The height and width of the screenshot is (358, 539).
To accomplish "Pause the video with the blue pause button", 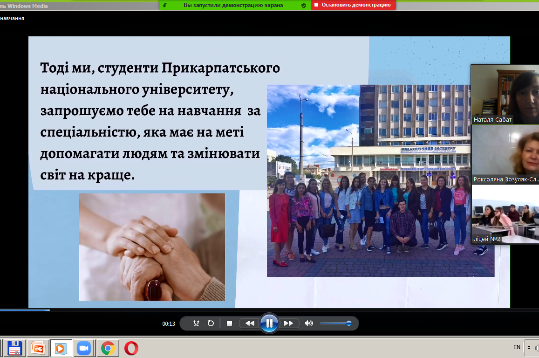I will point(269,323).
